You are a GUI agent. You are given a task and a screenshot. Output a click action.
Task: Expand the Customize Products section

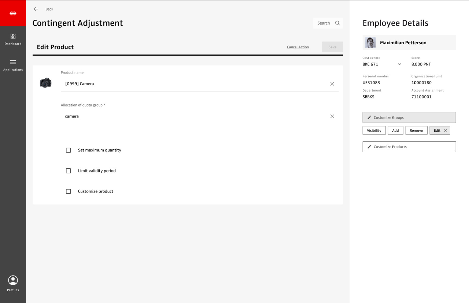(409, 147)
